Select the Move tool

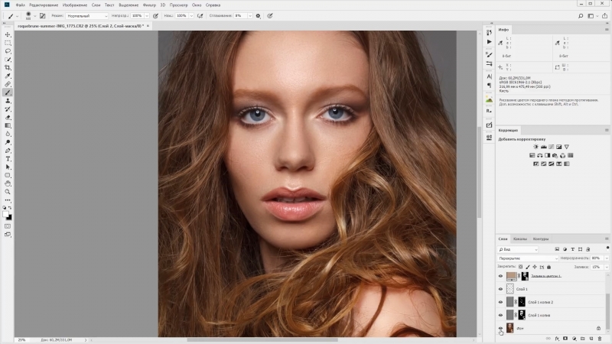click(x=8, y=34)
